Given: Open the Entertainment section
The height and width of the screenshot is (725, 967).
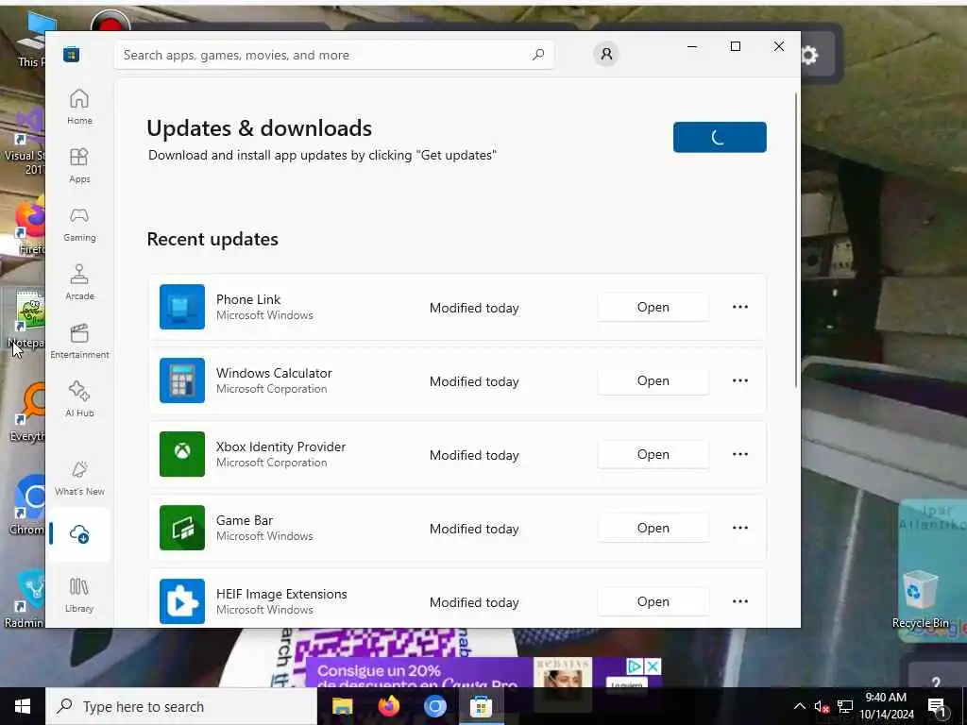Looking at the screenshot, I should [79, 341].
